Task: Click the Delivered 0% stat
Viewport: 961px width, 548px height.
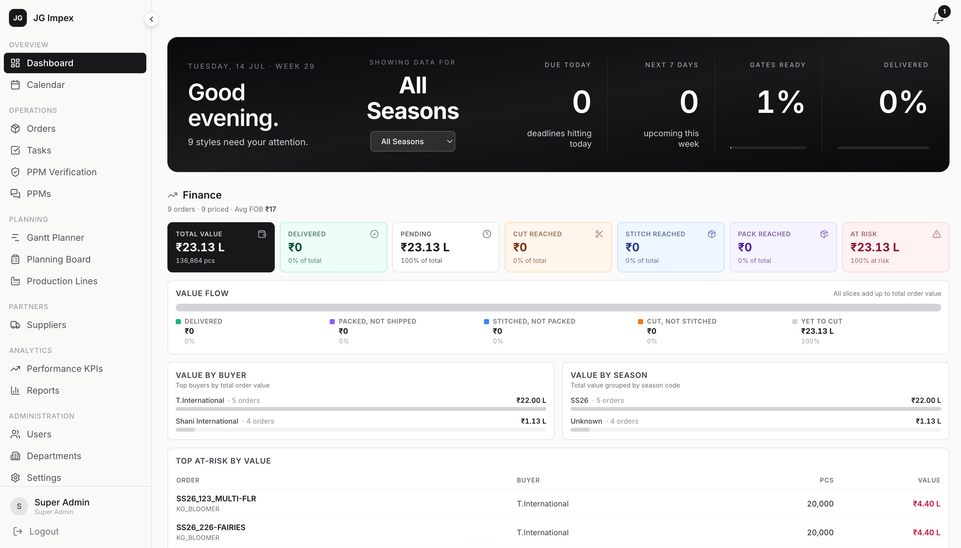Action: click(903, 102)
